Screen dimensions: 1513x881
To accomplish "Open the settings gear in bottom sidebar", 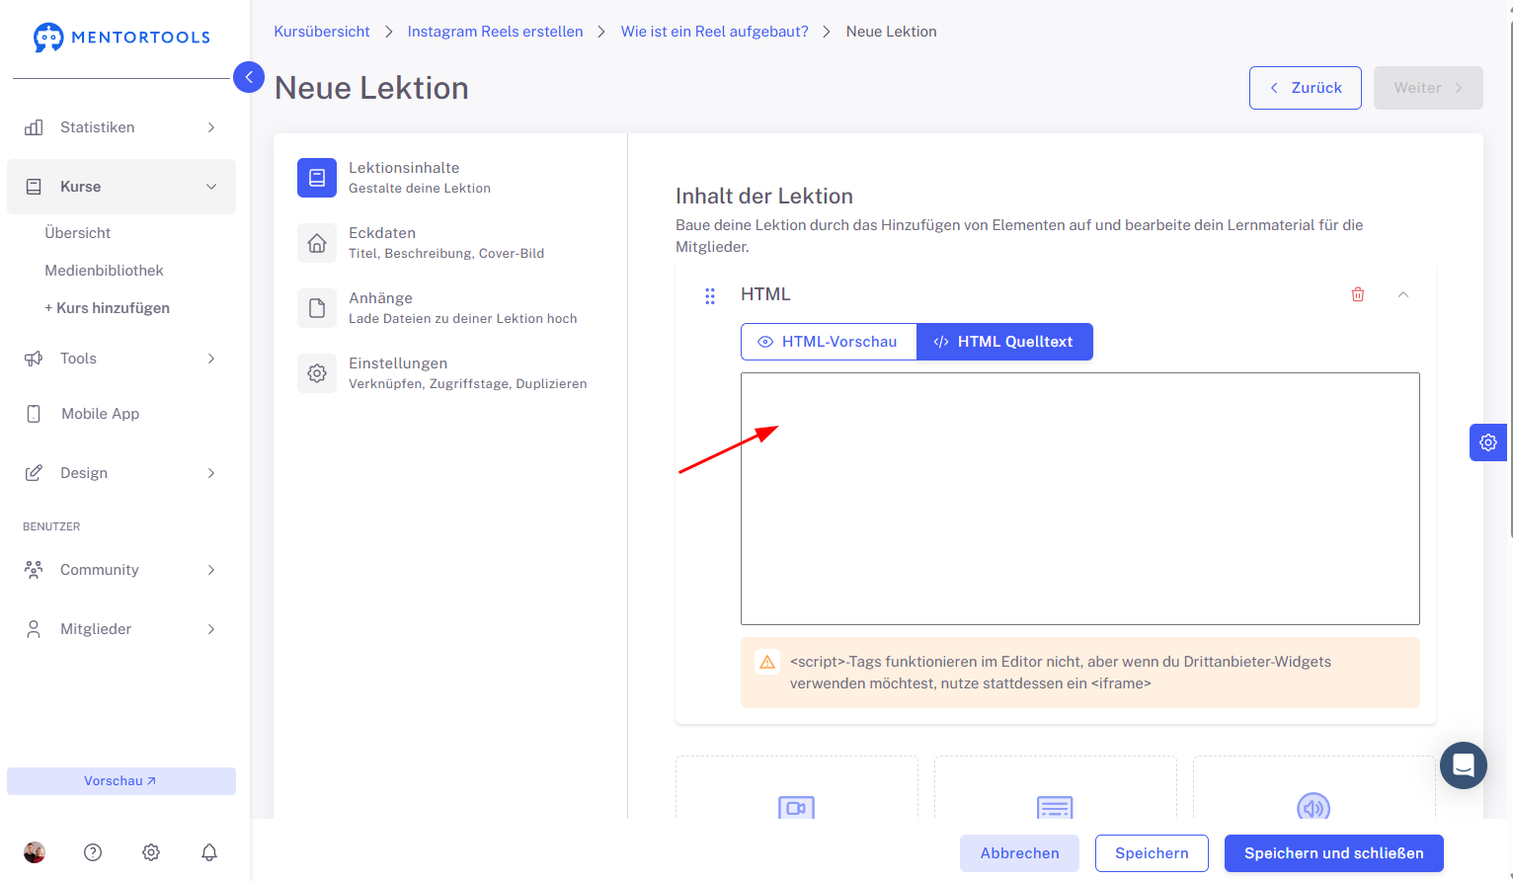I will pos(151,852).
